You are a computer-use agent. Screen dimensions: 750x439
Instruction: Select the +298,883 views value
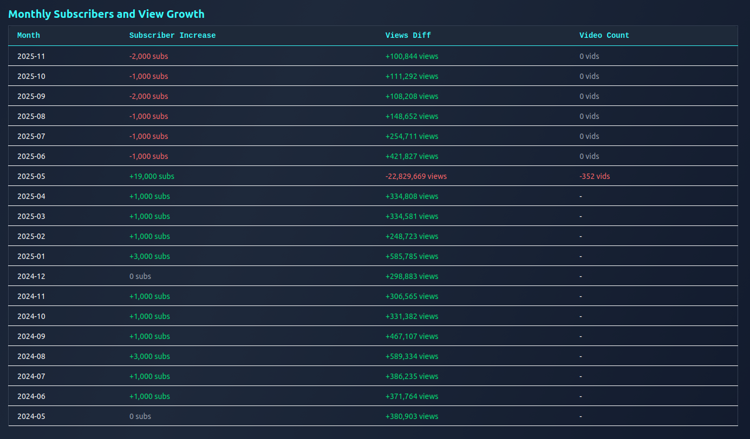pyautogui.click(x=412, y=276)
